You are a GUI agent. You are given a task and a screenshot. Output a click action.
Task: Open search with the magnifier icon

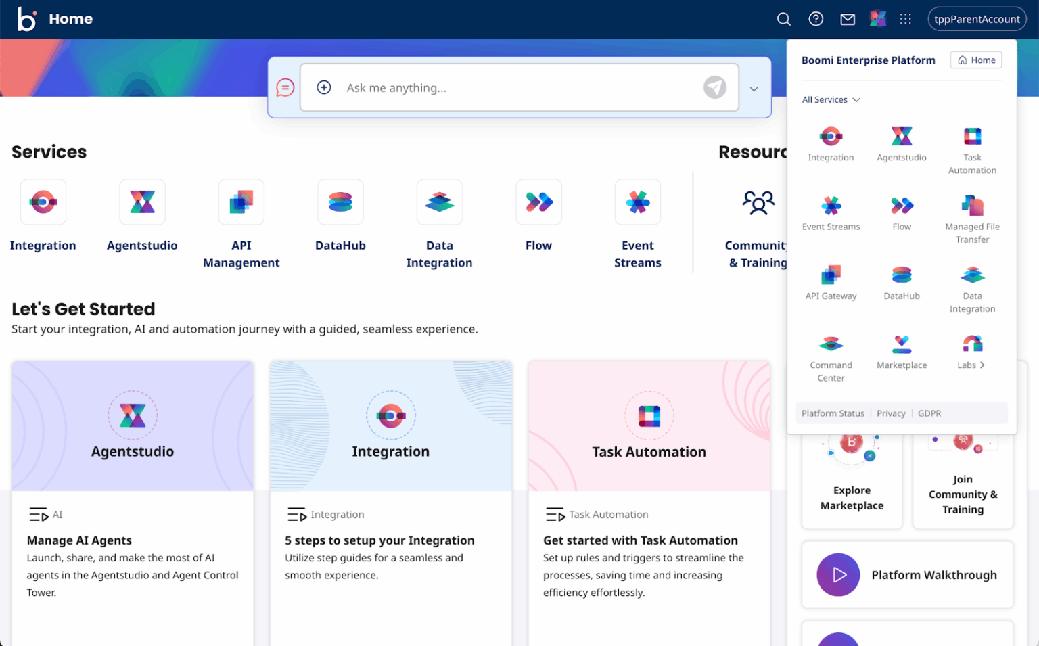pos(783,19)
